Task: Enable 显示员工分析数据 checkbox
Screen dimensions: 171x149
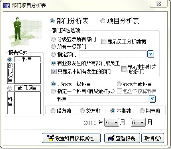Action: pyautogui.click(x=104, y=42)
